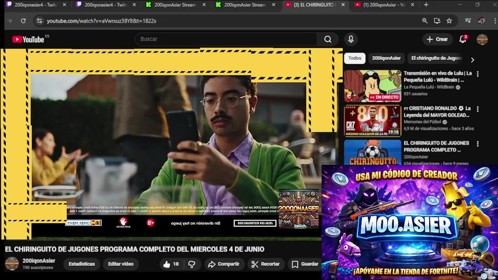Viewport: 498px width, 280px height.
Task: Click Editar vídeo
Action: tap(121, 264)
